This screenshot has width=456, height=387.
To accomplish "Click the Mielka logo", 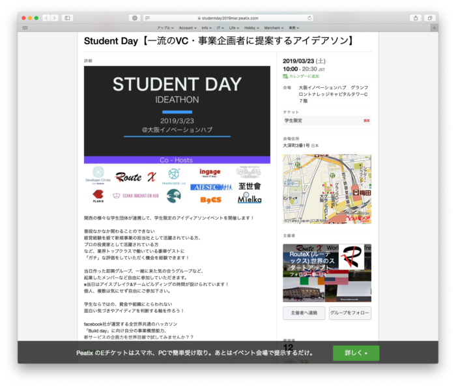I will click(249, 198).
